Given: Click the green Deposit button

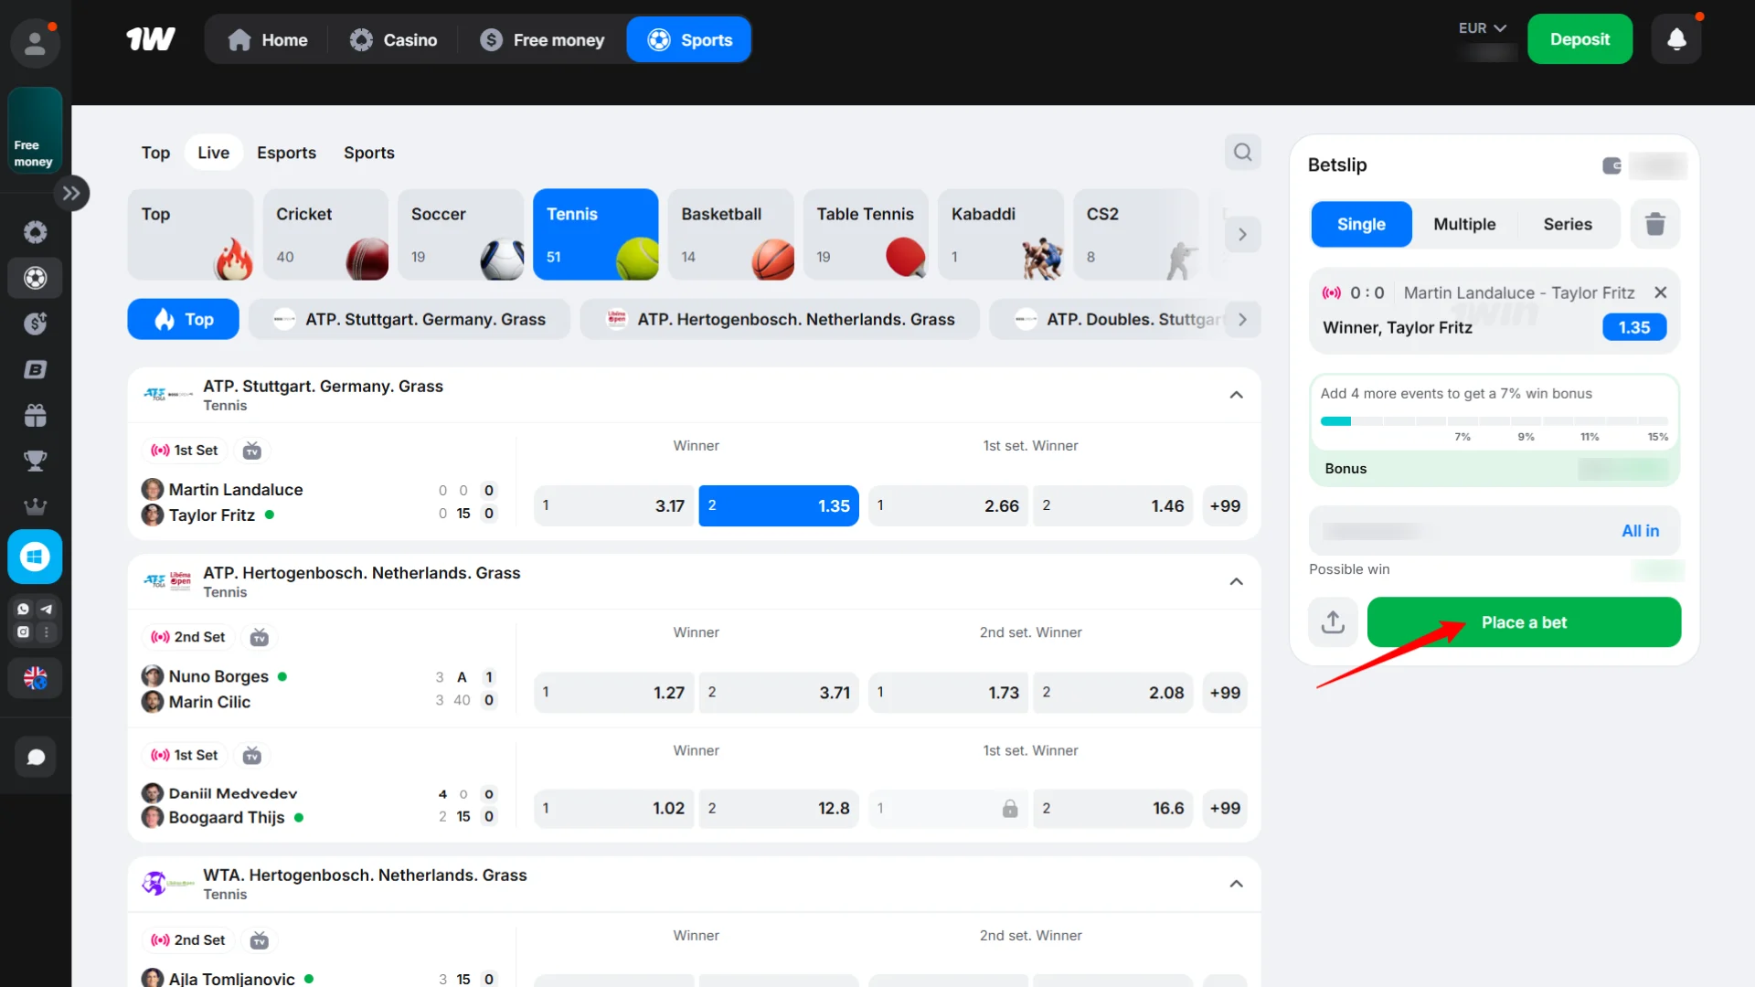Looking at the screenshot, I should click(x=1579, y=39).
